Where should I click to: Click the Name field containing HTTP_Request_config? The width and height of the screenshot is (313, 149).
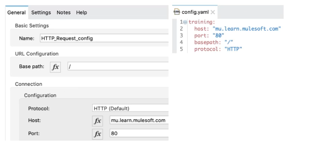tap(104, 38)
